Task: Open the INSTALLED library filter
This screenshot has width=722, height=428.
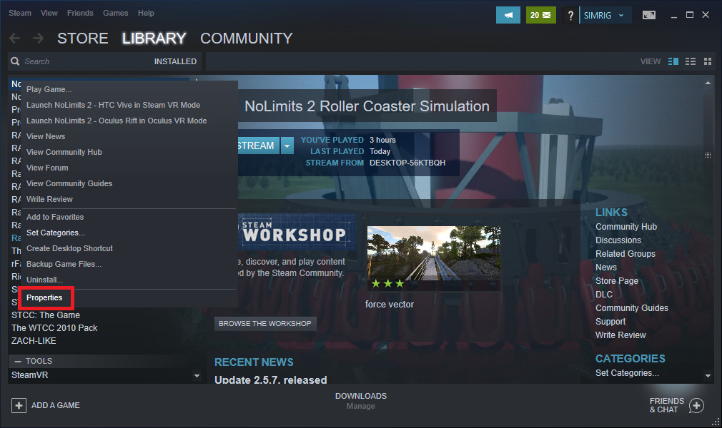Action: point(175,61)
